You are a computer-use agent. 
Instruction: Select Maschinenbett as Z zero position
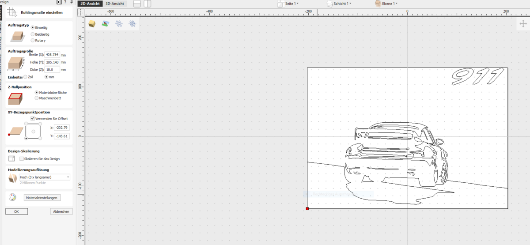pyautogui.click(x=37, y=98)
